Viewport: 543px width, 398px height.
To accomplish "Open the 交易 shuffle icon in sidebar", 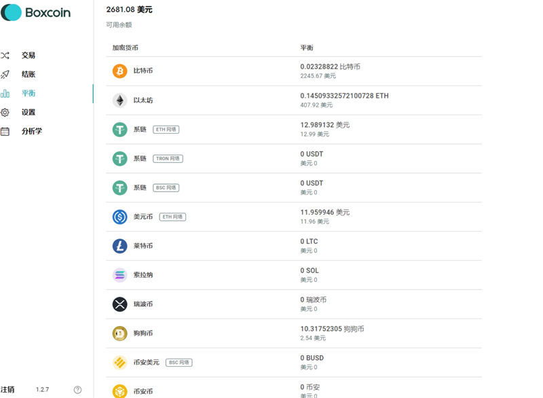I will [5, 56].
